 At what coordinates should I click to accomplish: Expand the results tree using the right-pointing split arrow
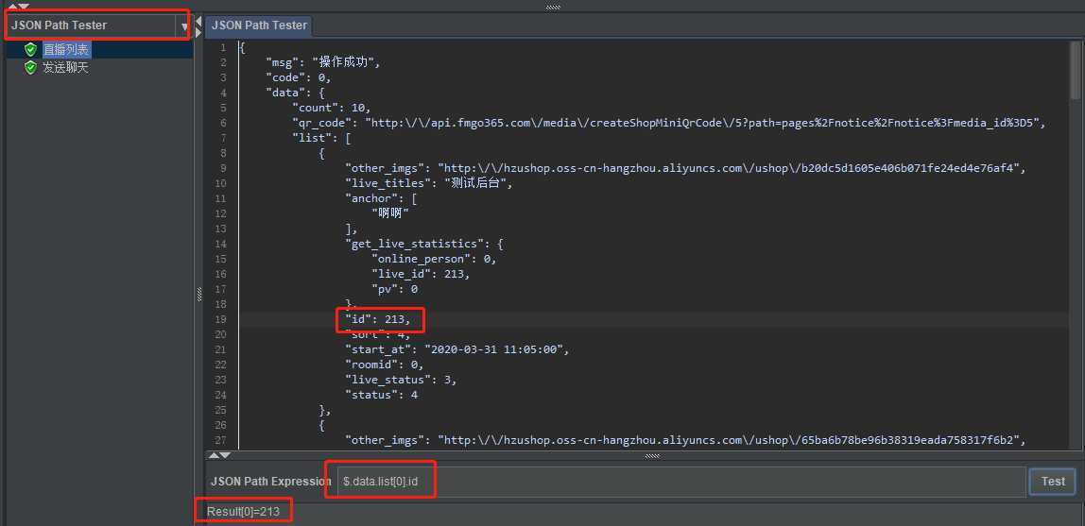pyautogui.click(x=198, y=32)
